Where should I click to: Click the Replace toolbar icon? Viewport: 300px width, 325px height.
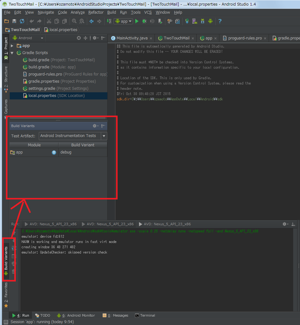click(82, 21)
